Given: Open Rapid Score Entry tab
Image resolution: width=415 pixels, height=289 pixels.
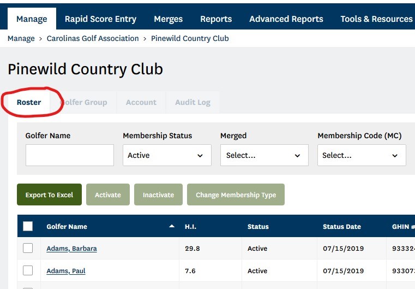Looking at the screenshot, I should pos(100,19).
